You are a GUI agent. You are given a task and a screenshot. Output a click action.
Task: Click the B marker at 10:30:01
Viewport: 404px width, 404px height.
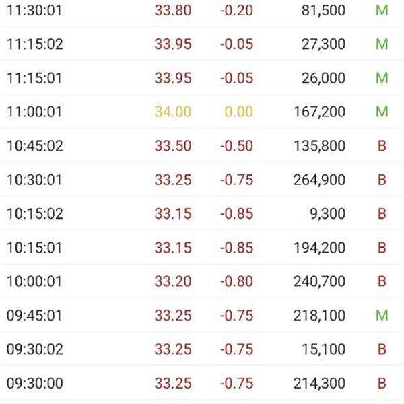point(382,180)
